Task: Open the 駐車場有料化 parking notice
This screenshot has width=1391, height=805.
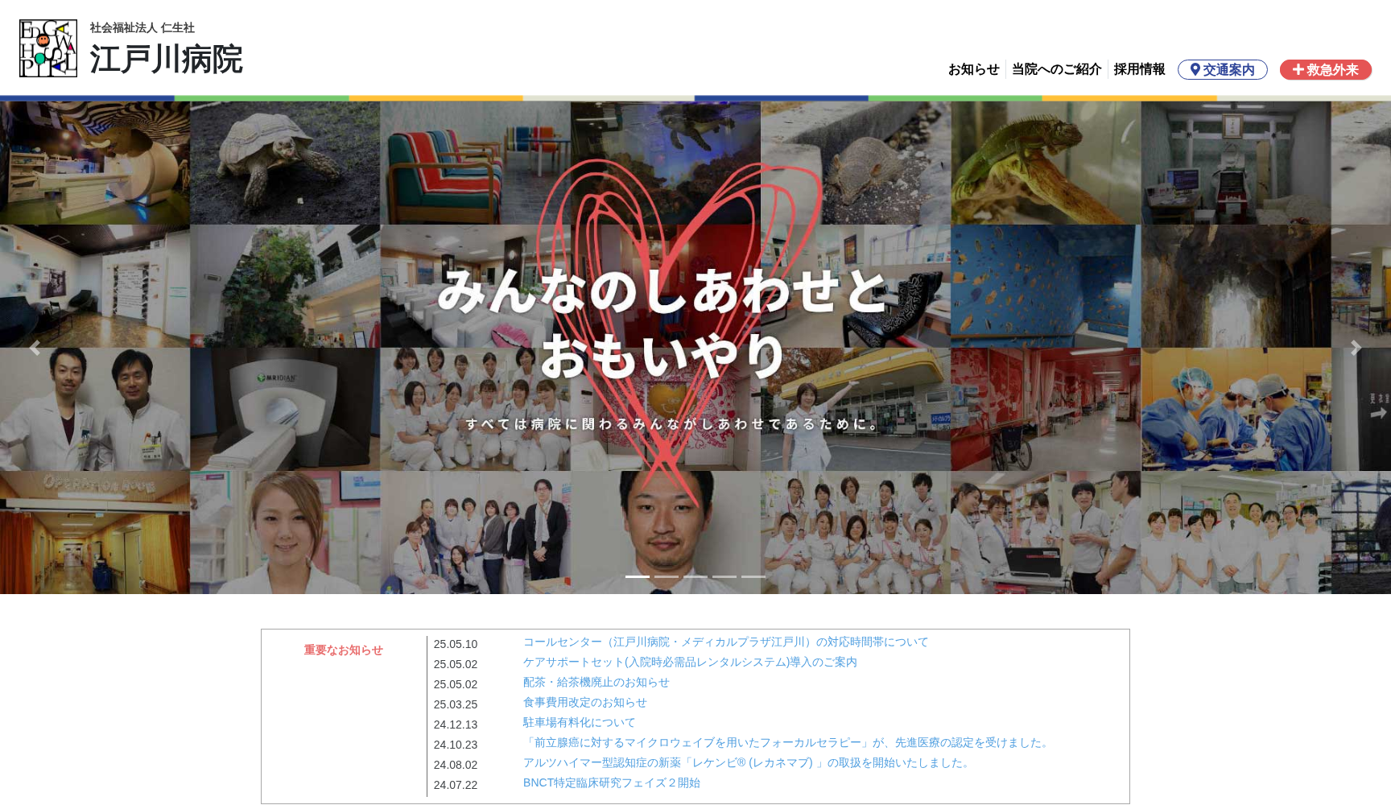Action: point(577,723)
